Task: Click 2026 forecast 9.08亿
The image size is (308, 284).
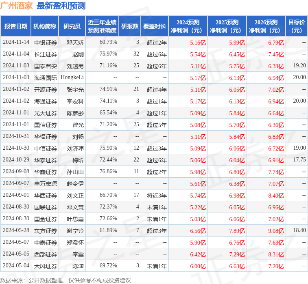Action: [x=276, y=231]
